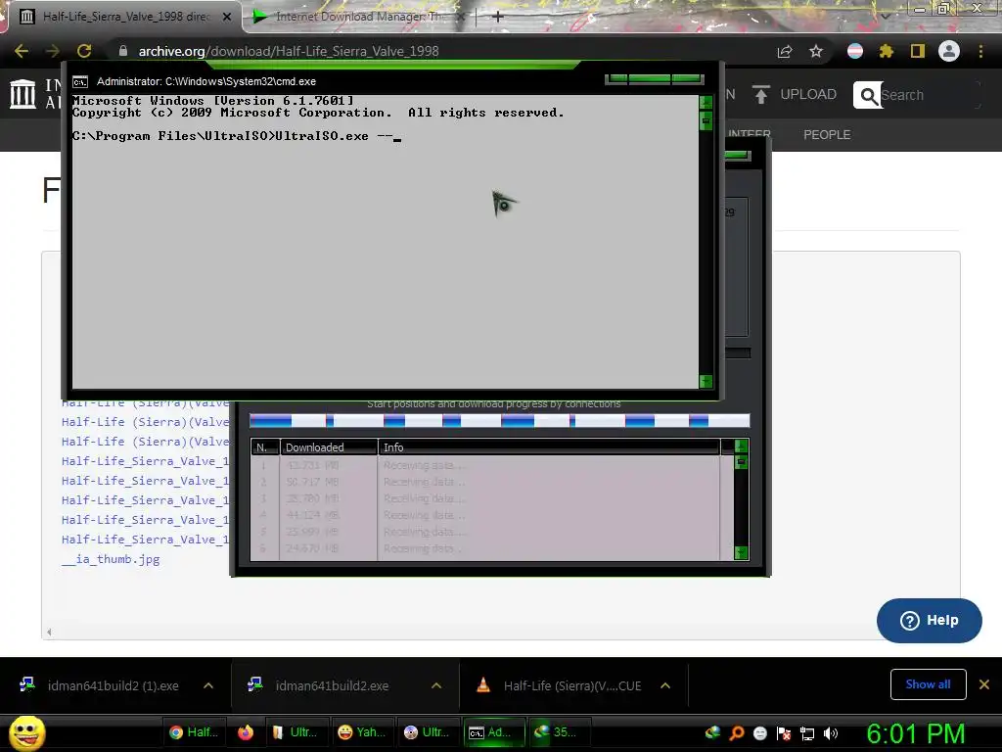Open the smiley Start button
This screenshot has height=752, width=1002.
(26, 732)
